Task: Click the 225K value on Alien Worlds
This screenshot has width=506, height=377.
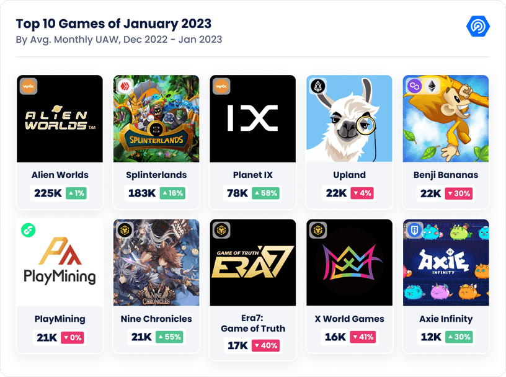Action: (48, 193)
